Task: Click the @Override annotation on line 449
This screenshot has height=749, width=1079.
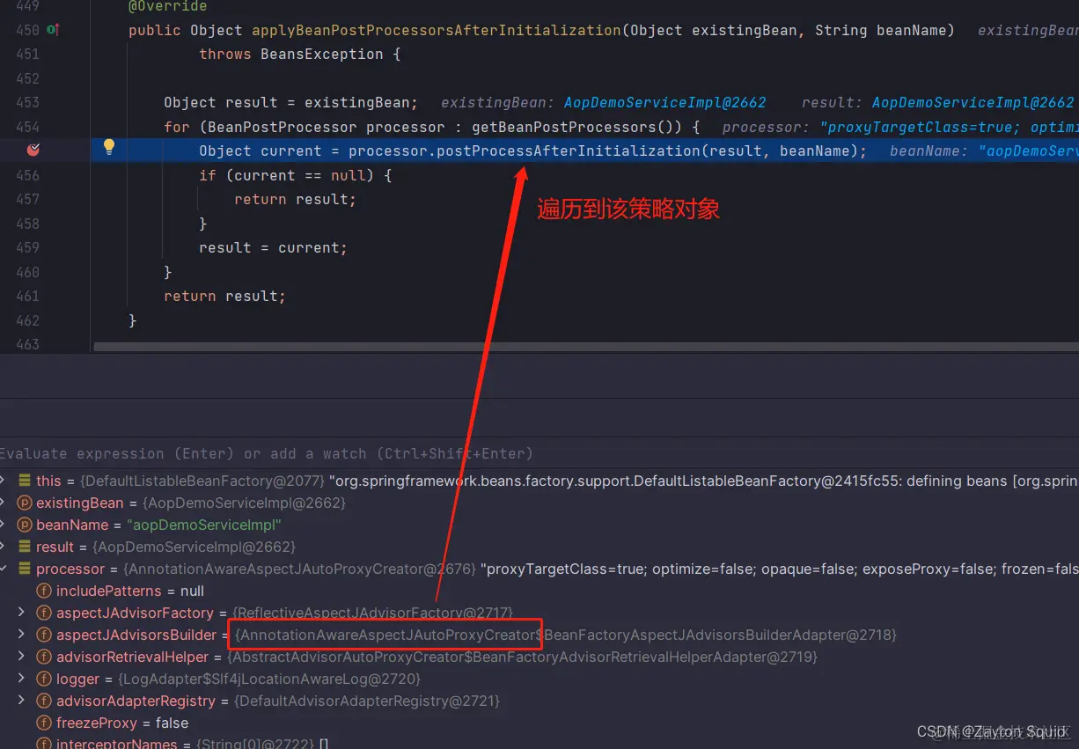Action: coord(168,6)
